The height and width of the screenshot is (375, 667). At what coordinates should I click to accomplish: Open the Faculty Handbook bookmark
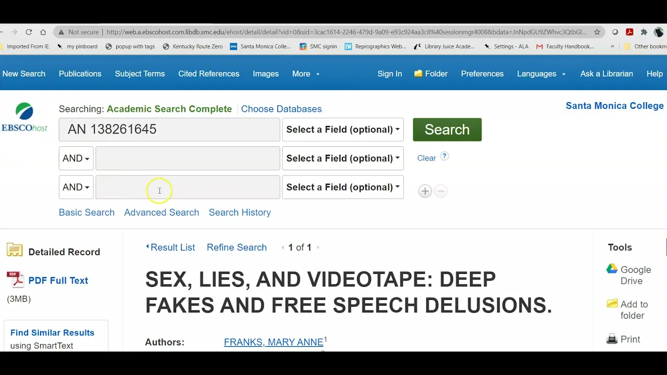tap(565, 46)
